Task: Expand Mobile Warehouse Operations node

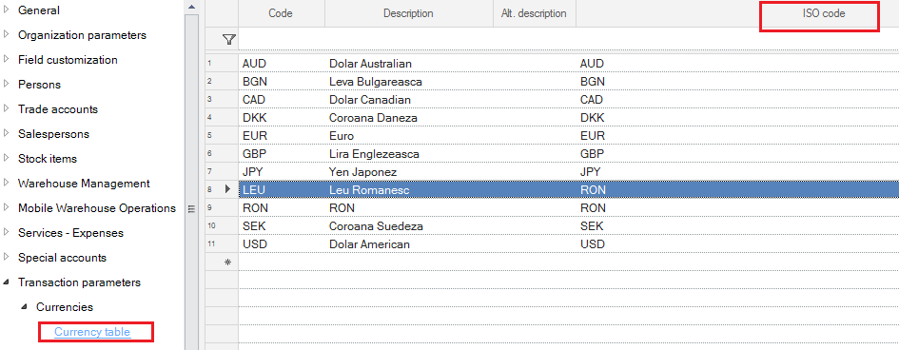Action: (7, 208)
